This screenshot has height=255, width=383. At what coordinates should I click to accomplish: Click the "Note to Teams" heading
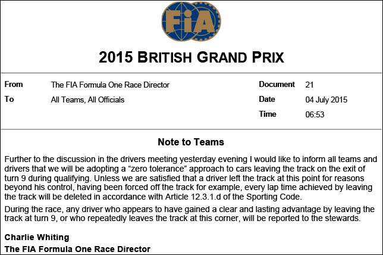pyautogui.click(x=191, y=142)
